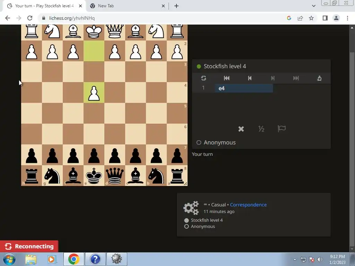Open a new browser tab with plus
This screenshot has height=266, width=355.
coord(176,6)
